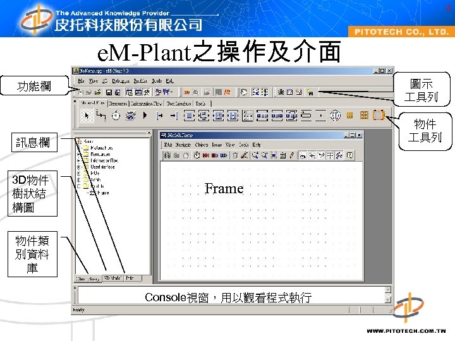Click the pencil edit icon in Frame toolbar
Screen dimensions: 455x341
pos(291,155)
